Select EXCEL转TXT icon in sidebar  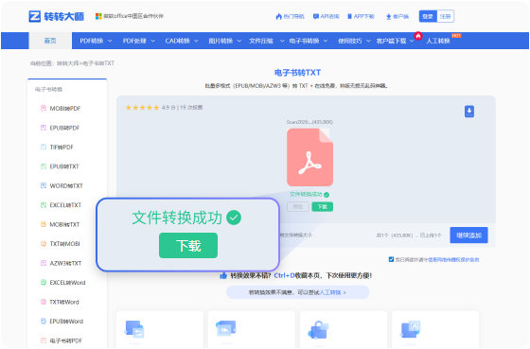[x=44, y=204]
